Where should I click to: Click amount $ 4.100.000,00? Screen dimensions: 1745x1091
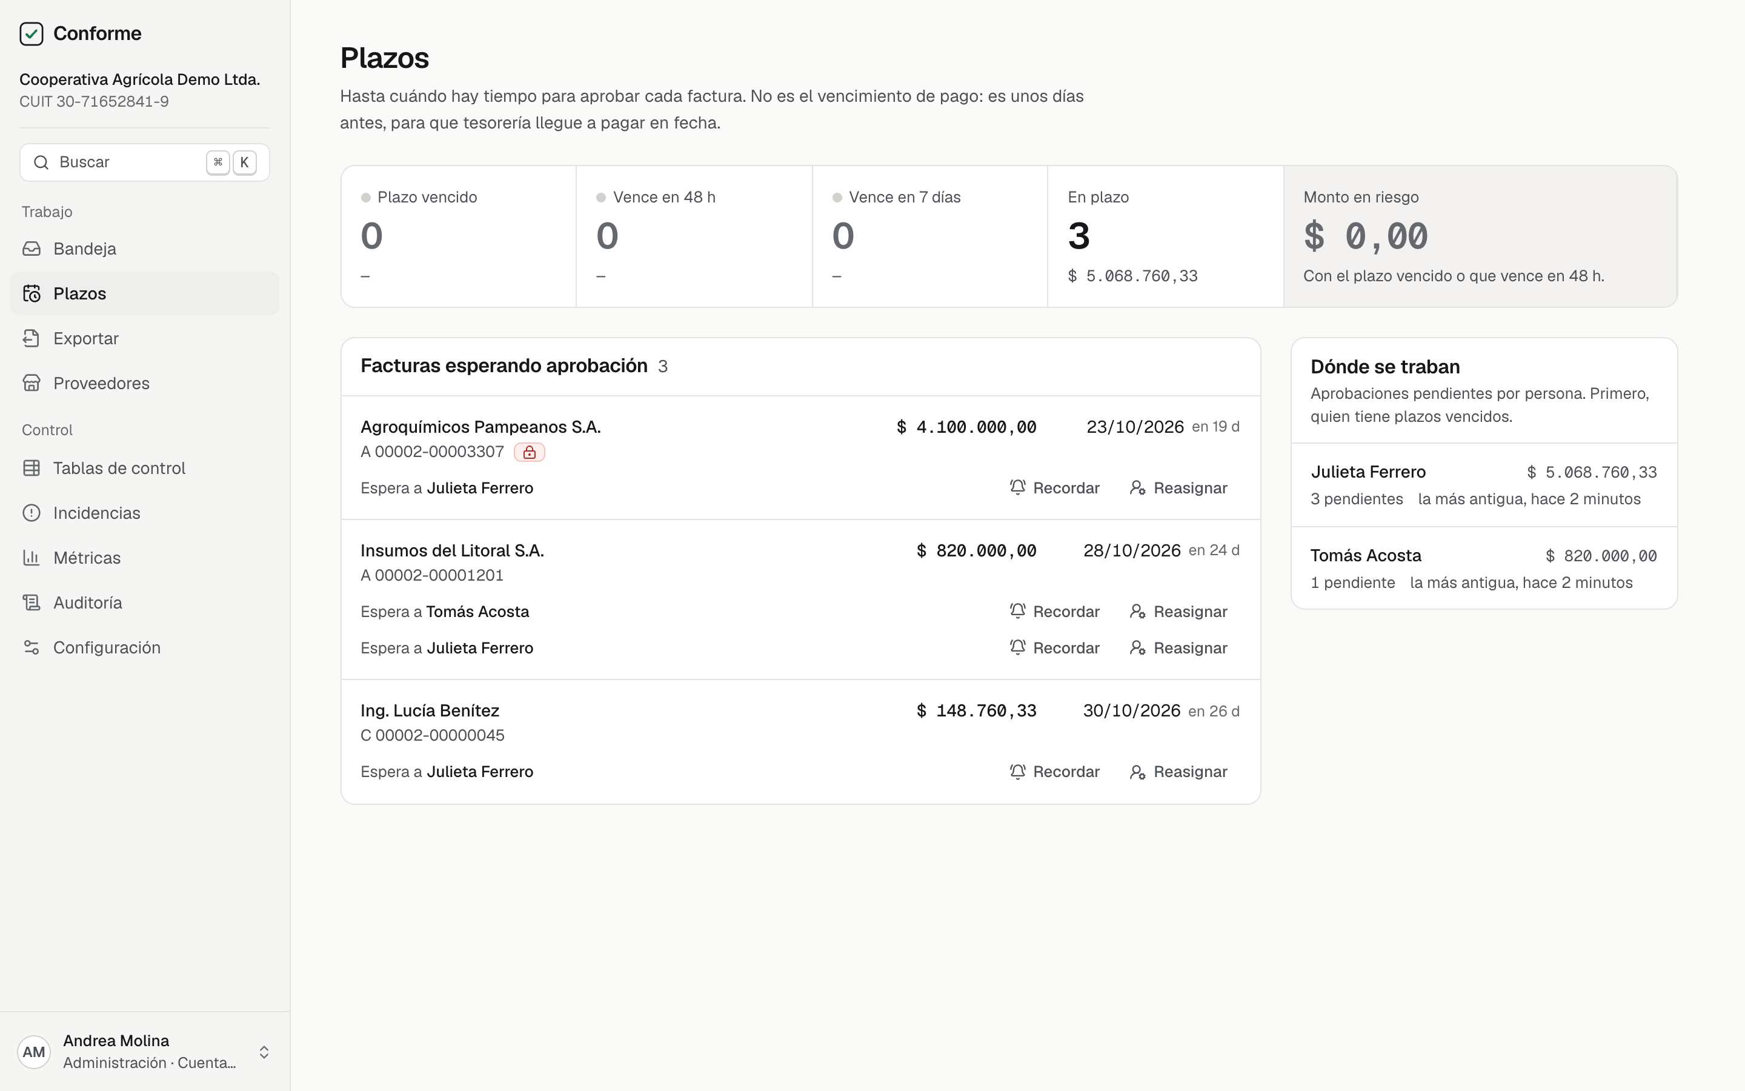966,427
